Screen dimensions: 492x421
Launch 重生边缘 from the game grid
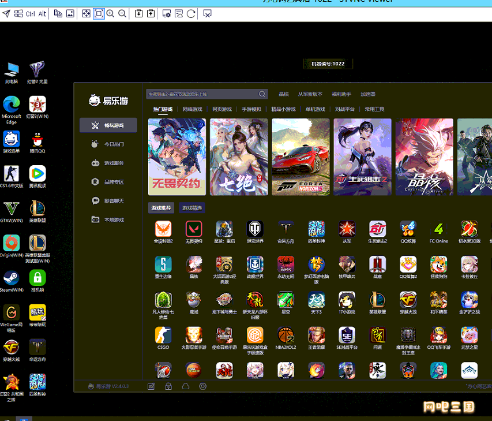point(163,267)
